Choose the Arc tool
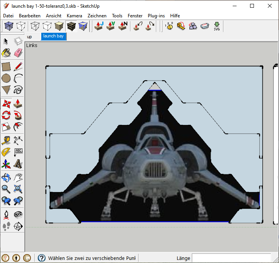Image resolution: width=279 pixels, height=263 pixels. 18,78
